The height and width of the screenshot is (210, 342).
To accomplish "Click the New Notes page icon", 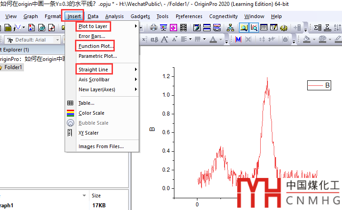I will [42, 28].
